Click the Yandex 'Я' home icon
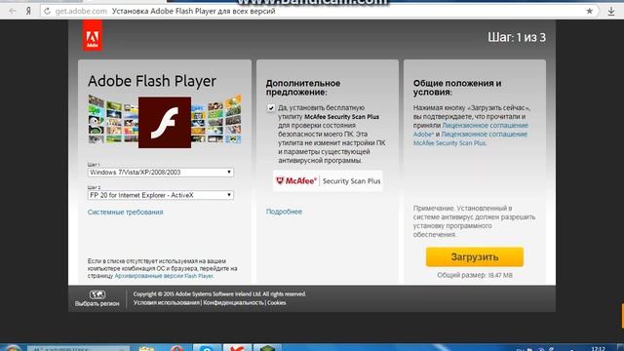Screen dimensions: 624x351 [x=28, y=11]
